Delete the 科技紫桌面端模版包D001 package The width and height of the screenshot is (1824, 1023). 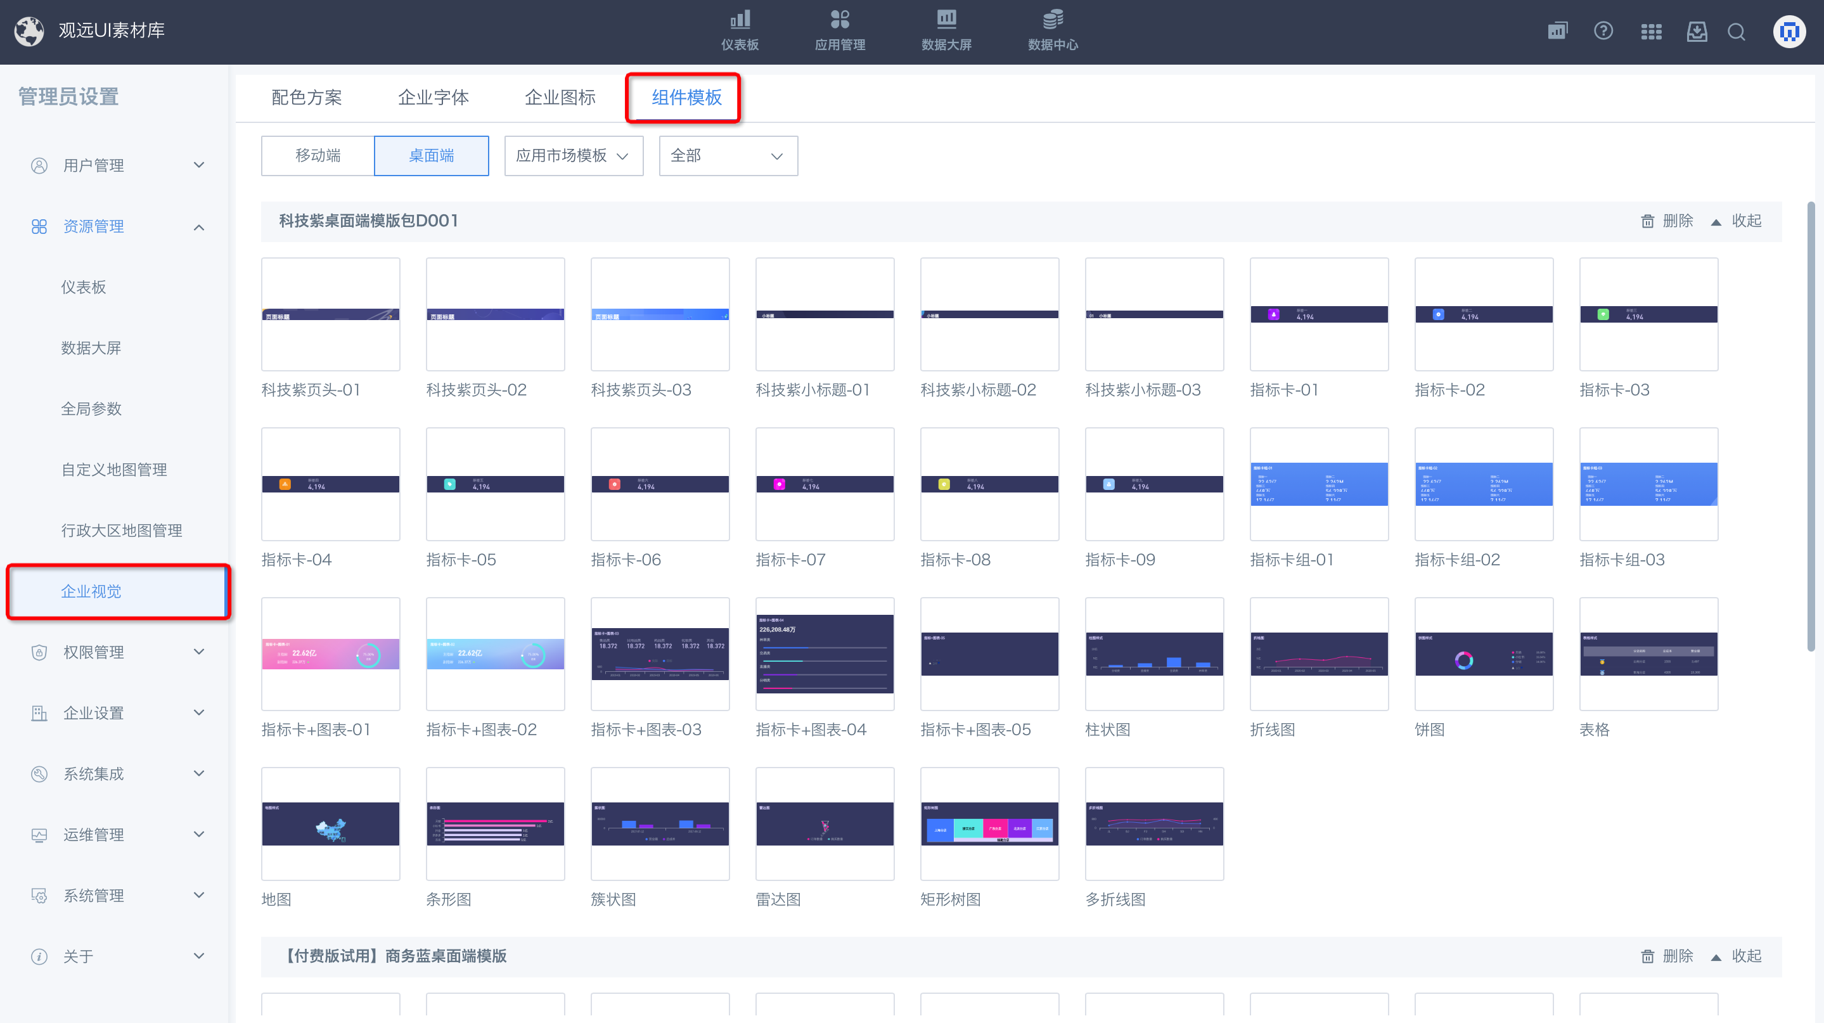pyautogui.click(x=1667, y=221)
